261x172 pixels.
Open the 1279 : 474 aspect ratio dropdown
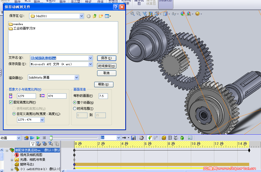(42, 120)
